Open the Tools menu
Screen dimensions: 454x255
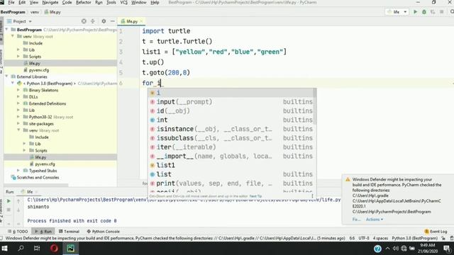[x=111, y=2]
